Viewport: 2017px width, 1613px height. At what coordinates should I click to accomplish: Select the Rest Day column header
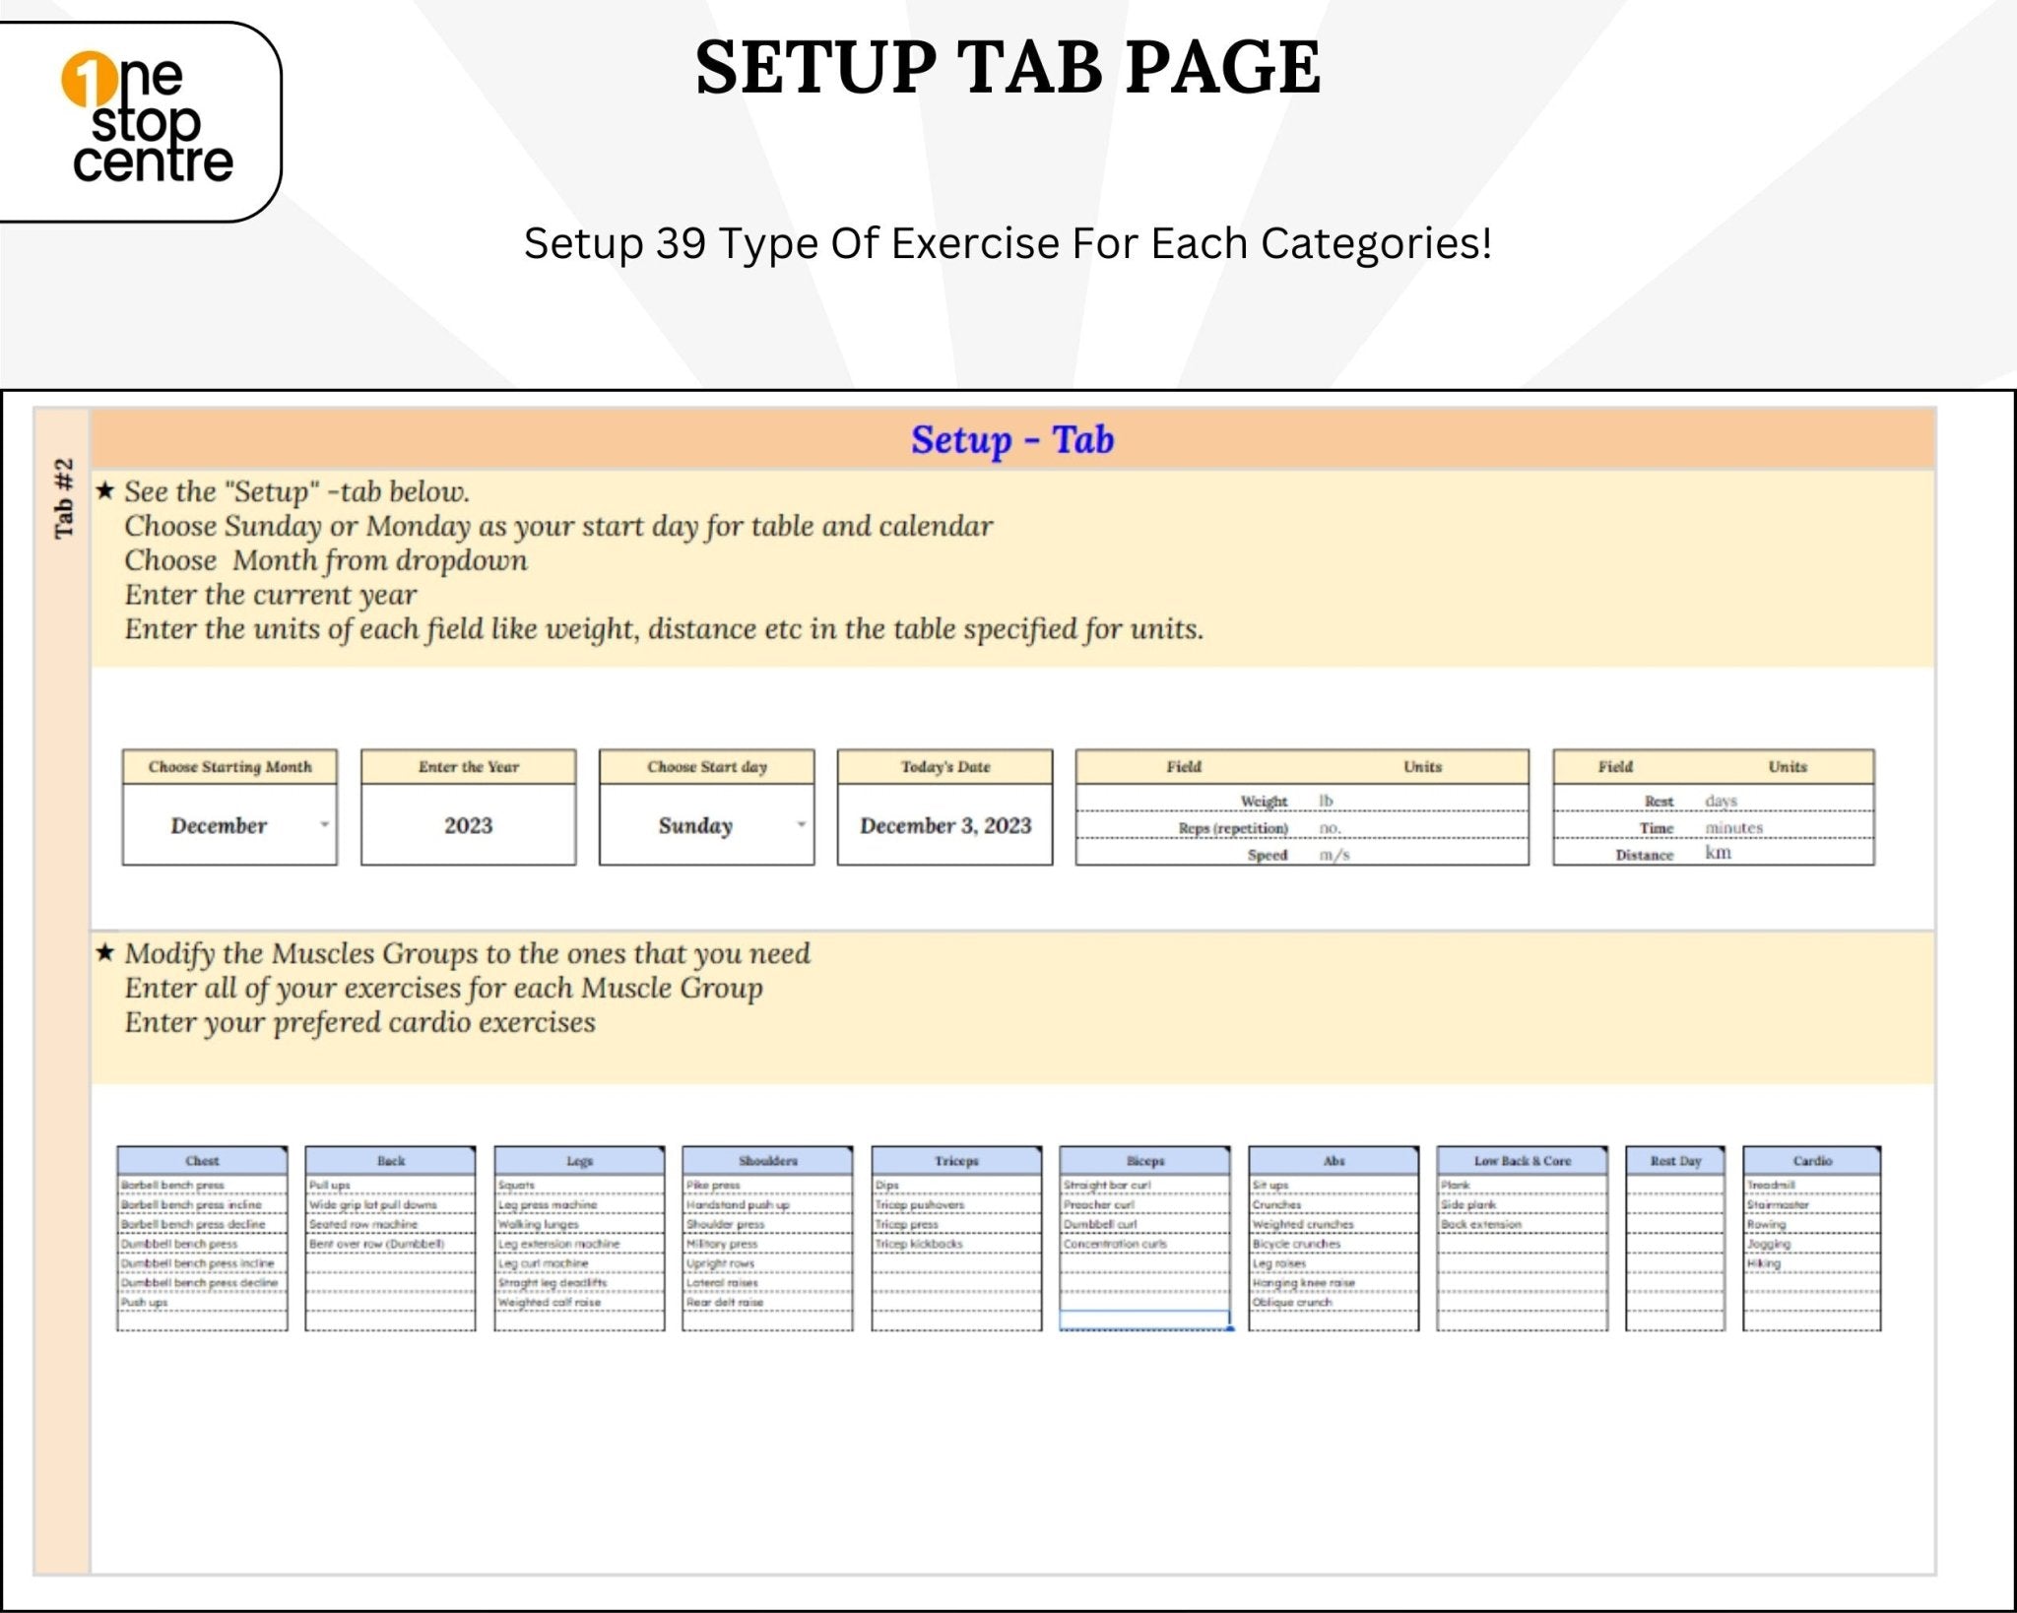1674,1160
